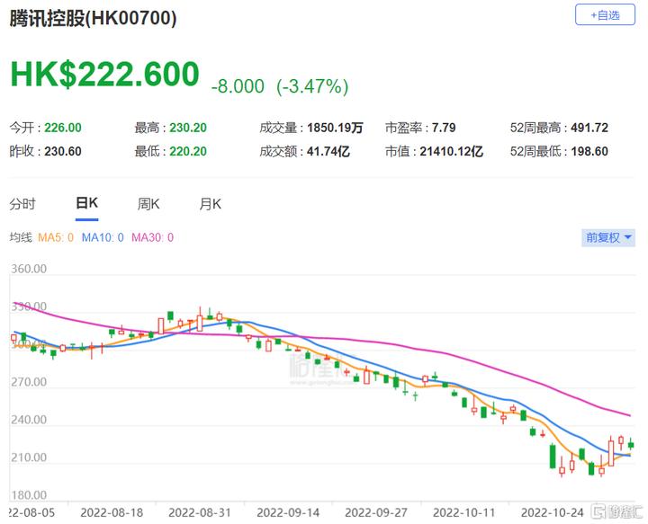The image size is (648, 524).
Task: Open the 月K chart tab
Action: pos(210,204)
